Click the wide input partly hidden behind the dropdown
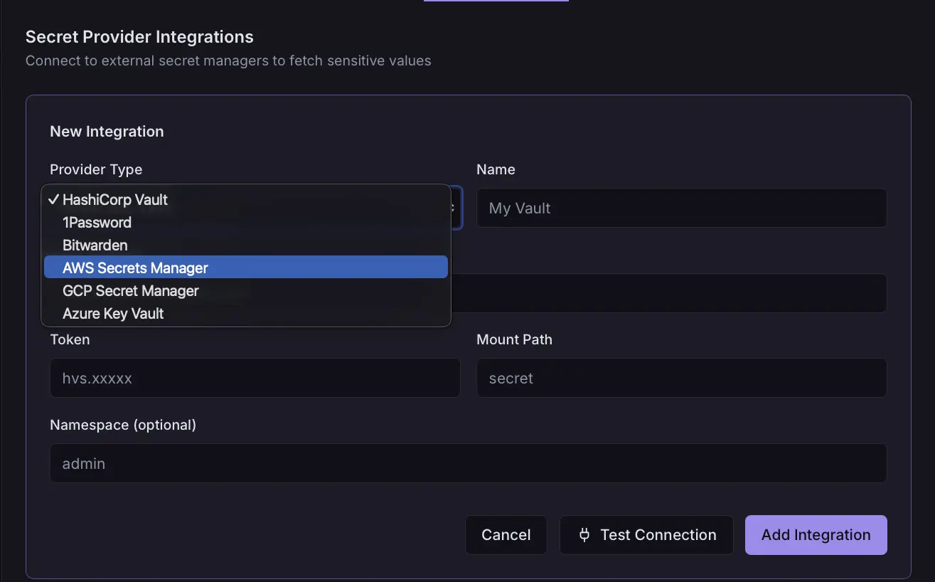The height and width of the screenshot is (582, 935). tap(668, 293)
